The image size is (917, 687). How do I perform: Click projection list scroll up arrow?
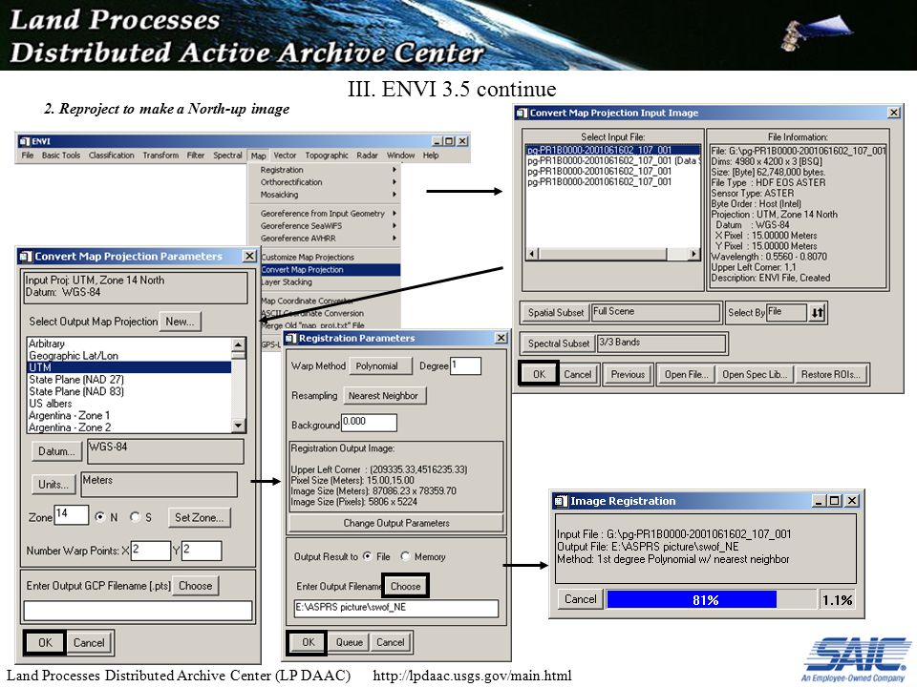tap(239, 343)
